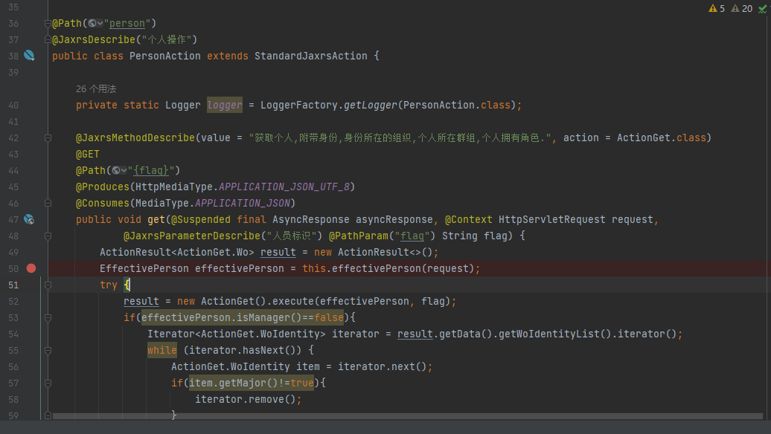The width and height of the screenshot is (771, 434).
Task: Collapse the fold marker at line 42
Action: tap(48, 137)
